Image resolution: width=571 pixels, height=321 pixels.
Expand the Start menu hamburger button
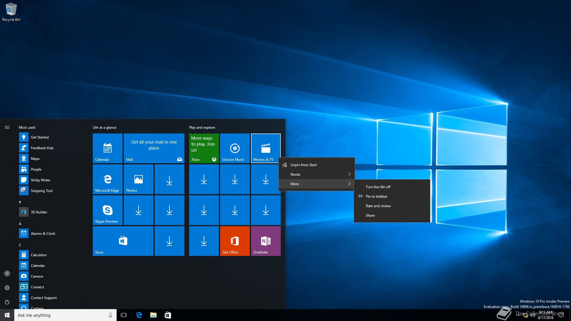point(7,127)
